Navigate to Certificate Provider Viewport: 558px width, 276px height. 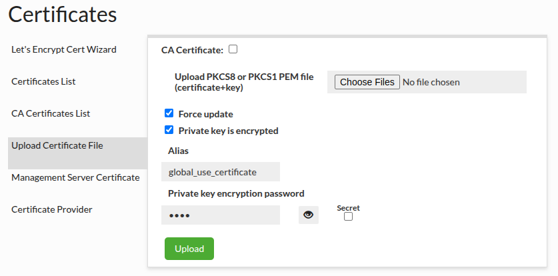click(52, 209)
